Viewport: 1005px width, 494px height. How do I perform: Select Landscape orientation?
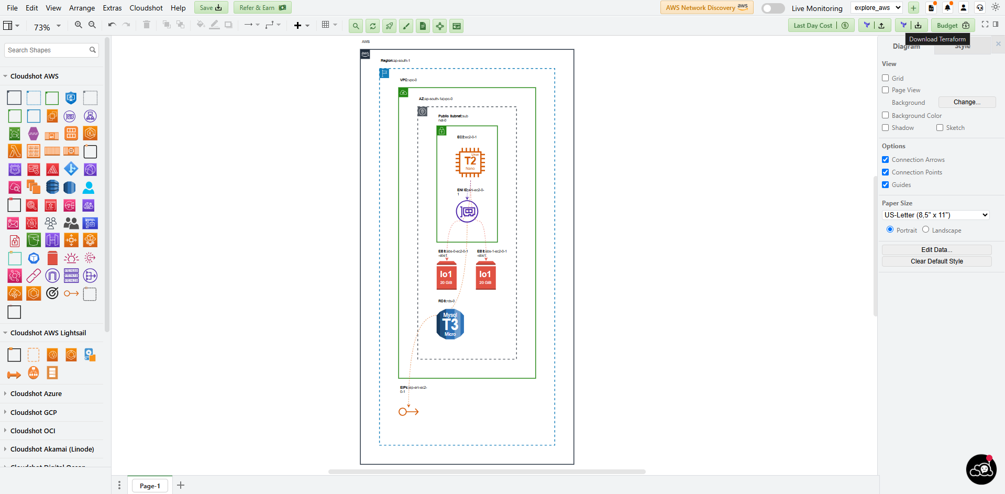tap(926, 229)
